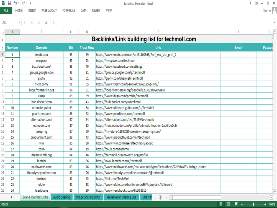
Task: Click the Email column header cell
Action: (x=238, y=47)
